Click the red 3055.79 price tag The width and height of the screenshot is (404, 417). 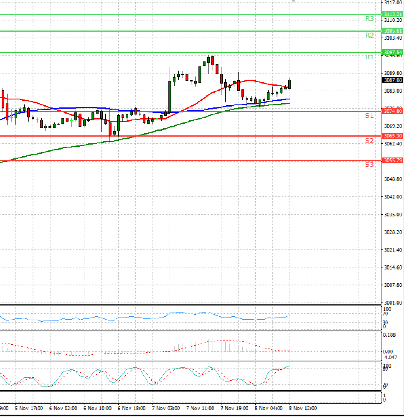pos(393,160)
